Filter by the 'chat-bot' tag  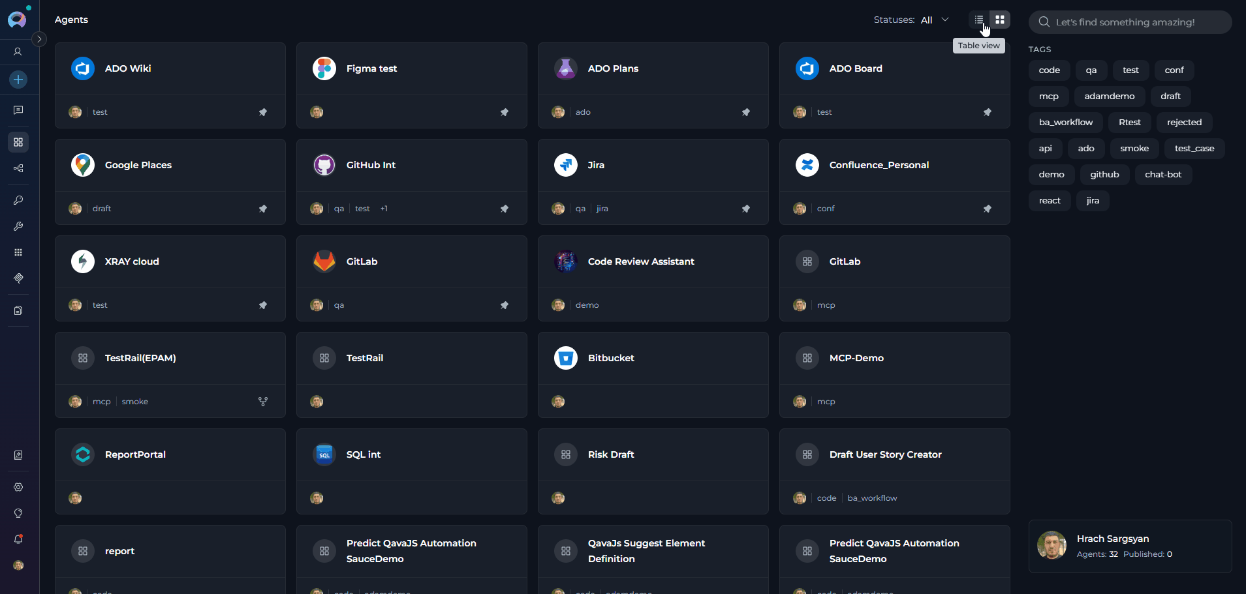pos(1162,175)
